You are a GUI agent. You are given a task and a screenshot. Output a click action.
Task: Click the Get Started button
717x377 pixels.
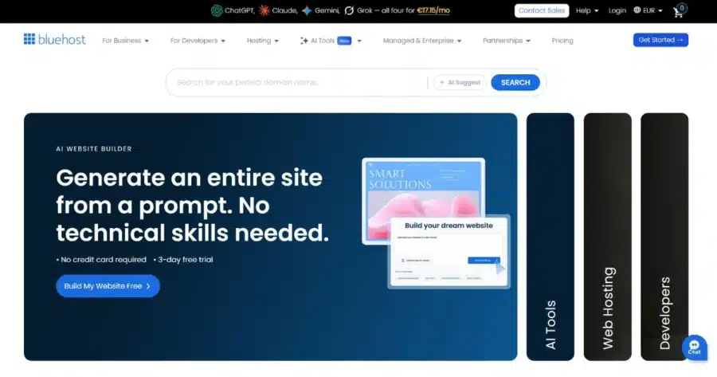tap(660, 40)
